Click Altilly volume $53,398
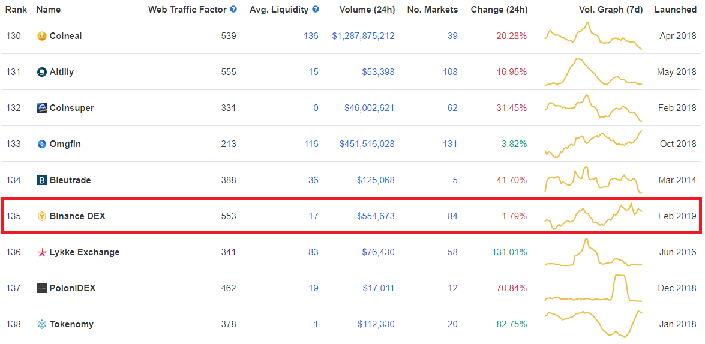This screenshot has height=344, width=705. 378,72
